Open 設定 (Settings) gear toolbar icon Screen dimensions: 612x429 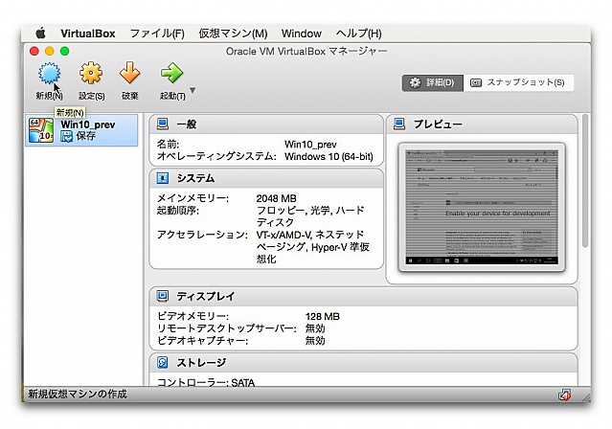91,75
